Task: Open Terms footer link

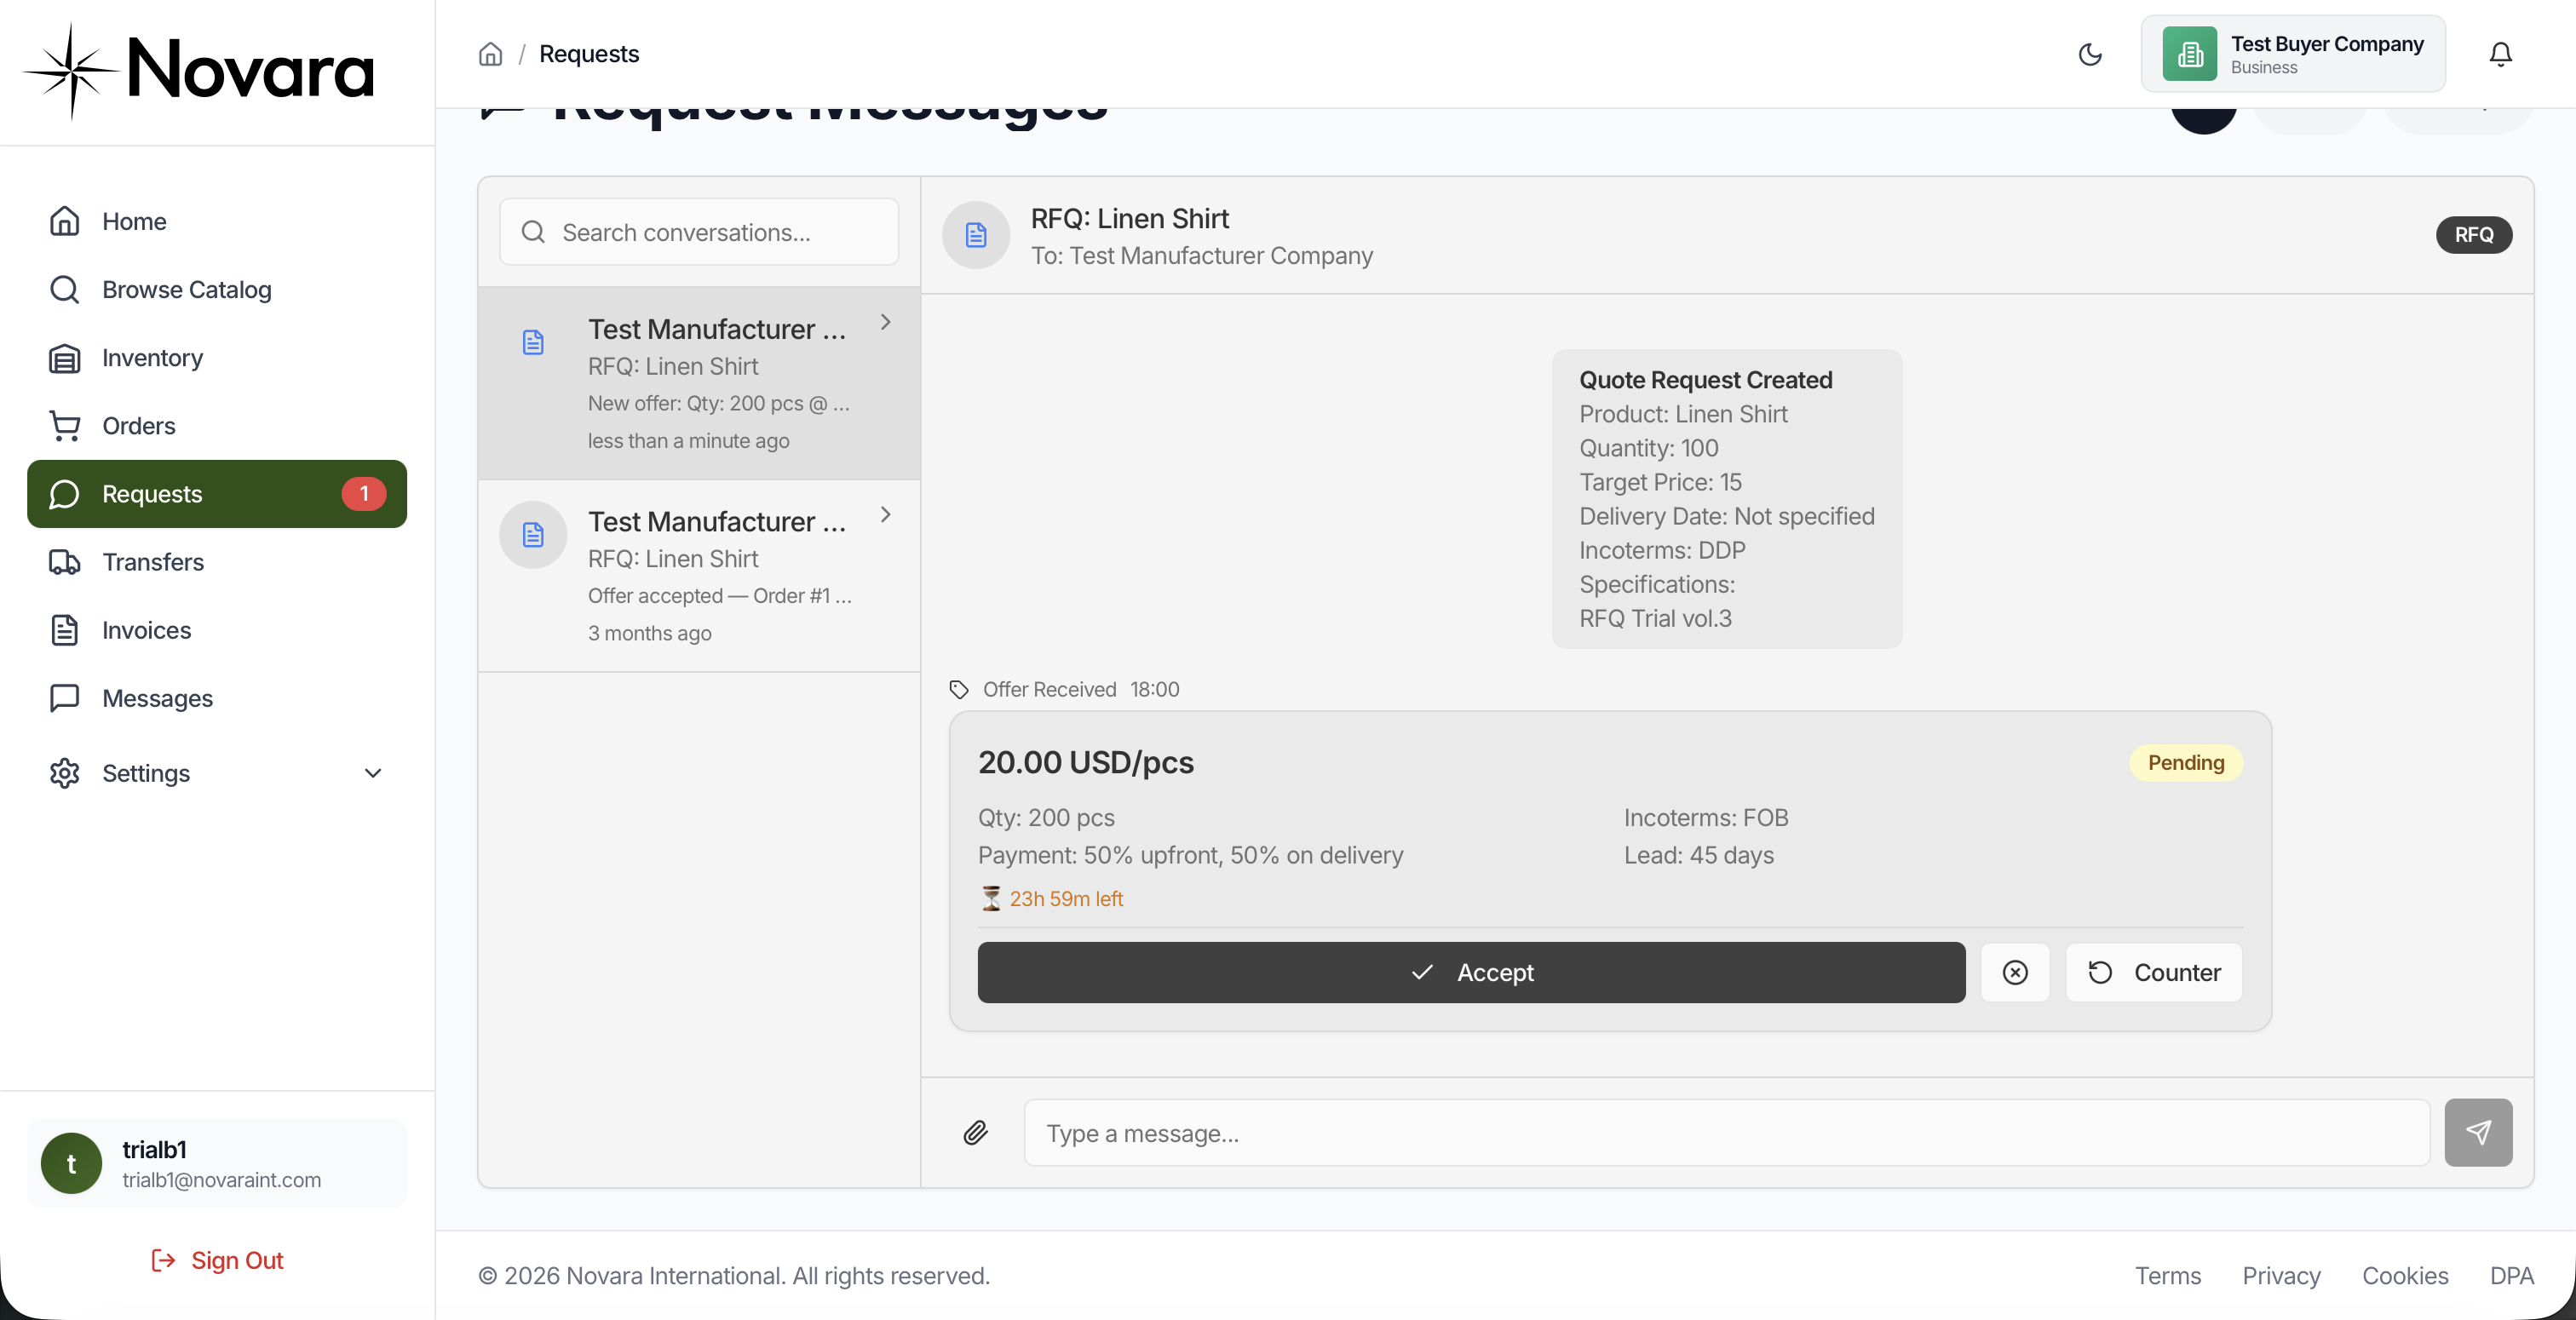Action: [x=2168, y=1276]
